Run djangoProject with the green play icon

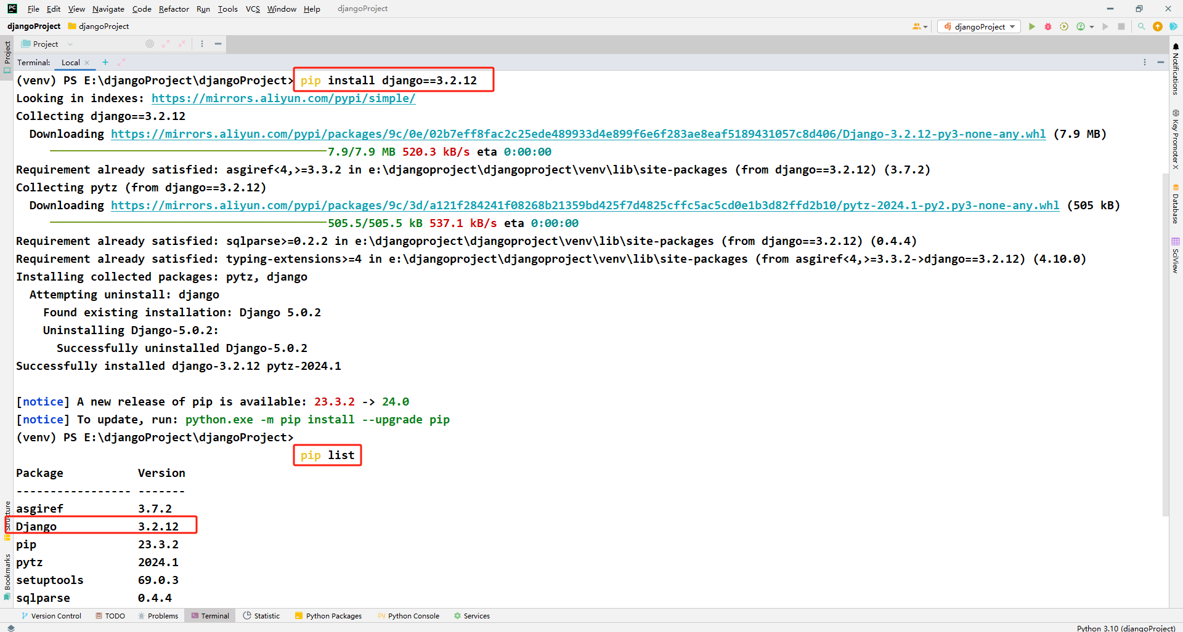(x=1032, y=26)
